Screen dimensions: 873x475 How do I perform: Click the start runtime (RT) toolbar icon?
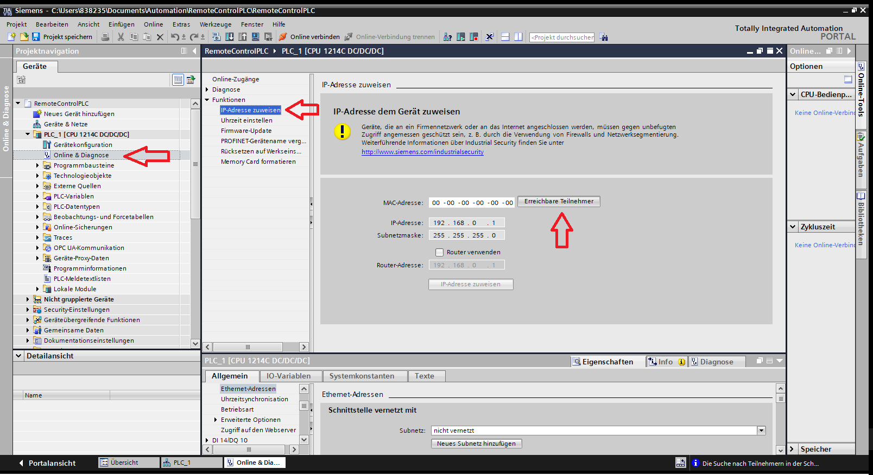tap(268, 37)
